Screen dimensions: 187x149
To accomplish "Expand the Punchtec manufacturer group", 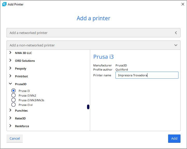I will [x=10, y=110].
